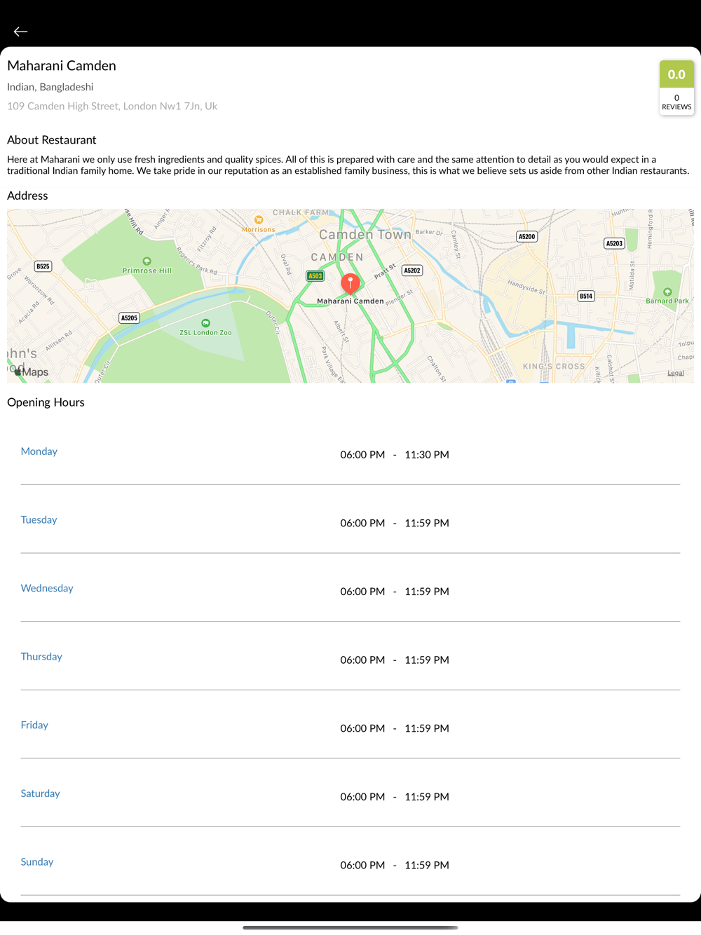701x935 pixels.
Task: Tap the back arrow icon
Action: pyautogui.click(x=20, y=32)
